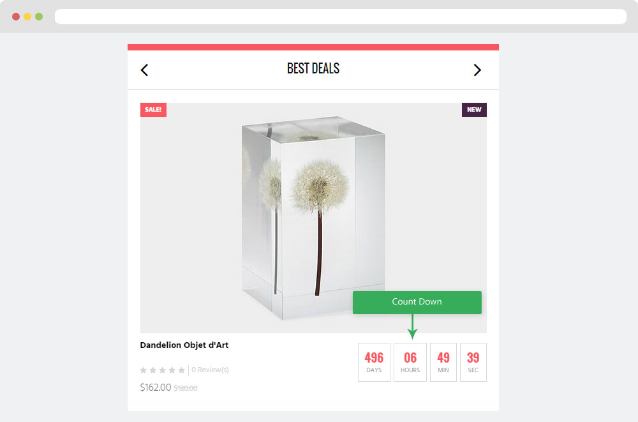Open the 0 Review(s) link
This screenshot has height=422, width=638.
point(210,370)
